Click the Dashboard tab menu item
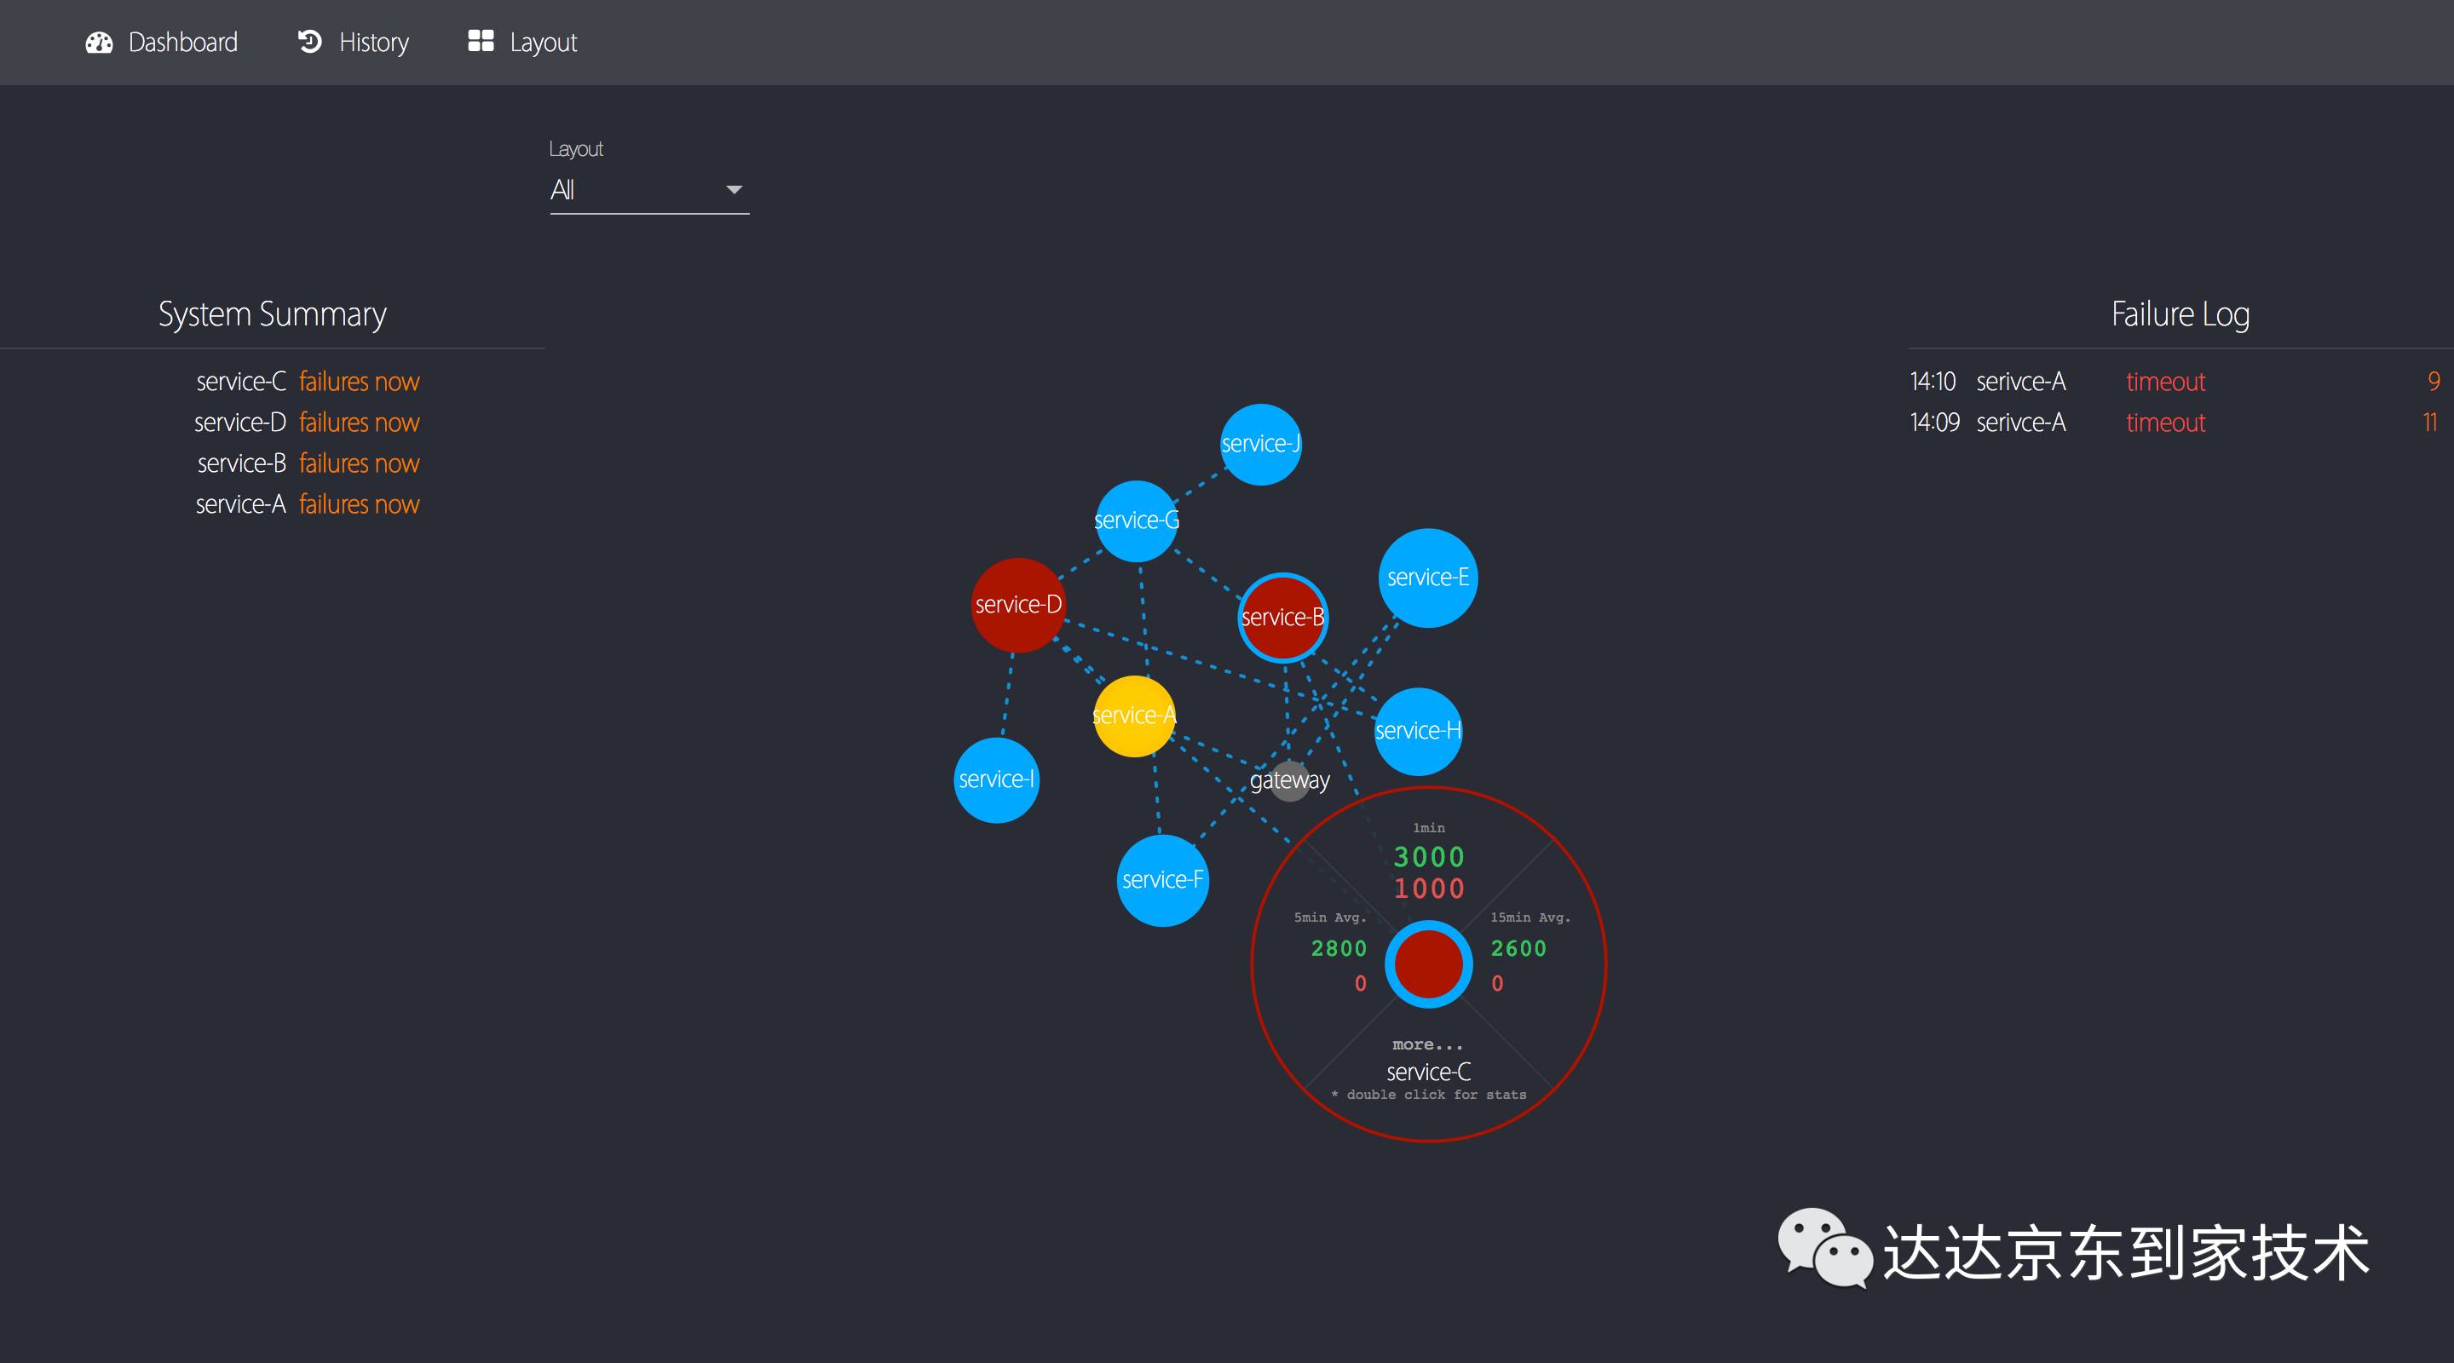This screenshot has width=2454, height=1363. point(163,42)
